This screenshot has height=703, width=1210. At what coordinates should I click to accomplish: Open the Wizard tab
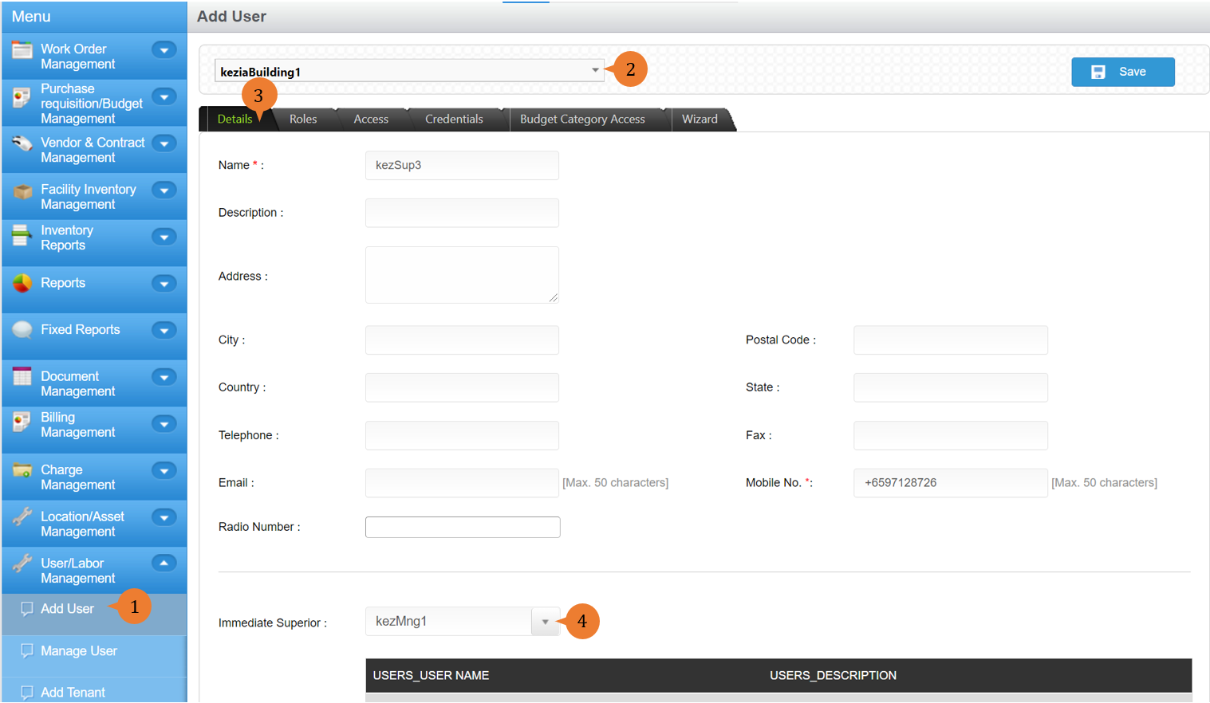pyautogui.click(x=700, y=119)
